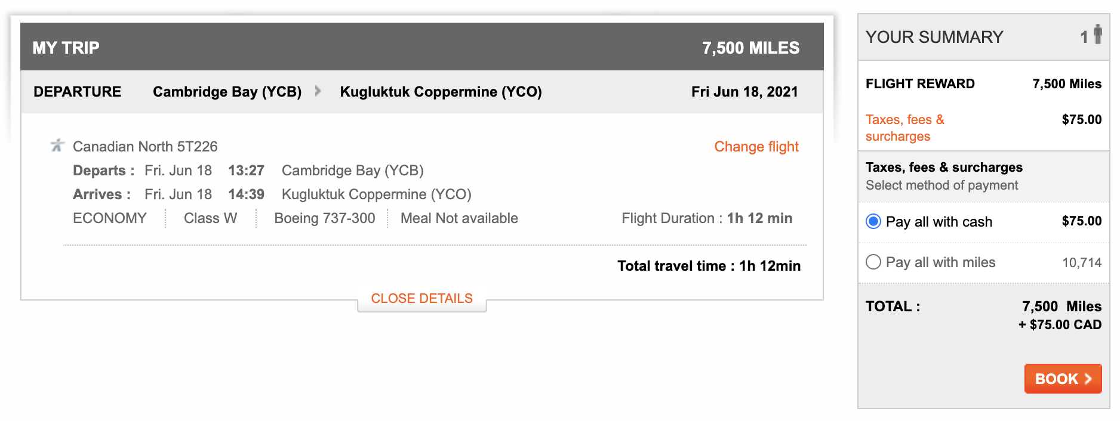Click the Meal Not available label
The image size is (1120, 421).
(459, 218)
